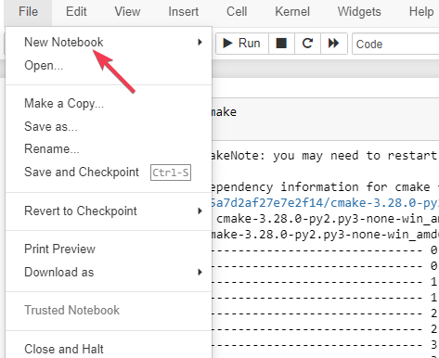Open the Edit menu
Screen dimensions: 439x358
[x=76, y=12]
